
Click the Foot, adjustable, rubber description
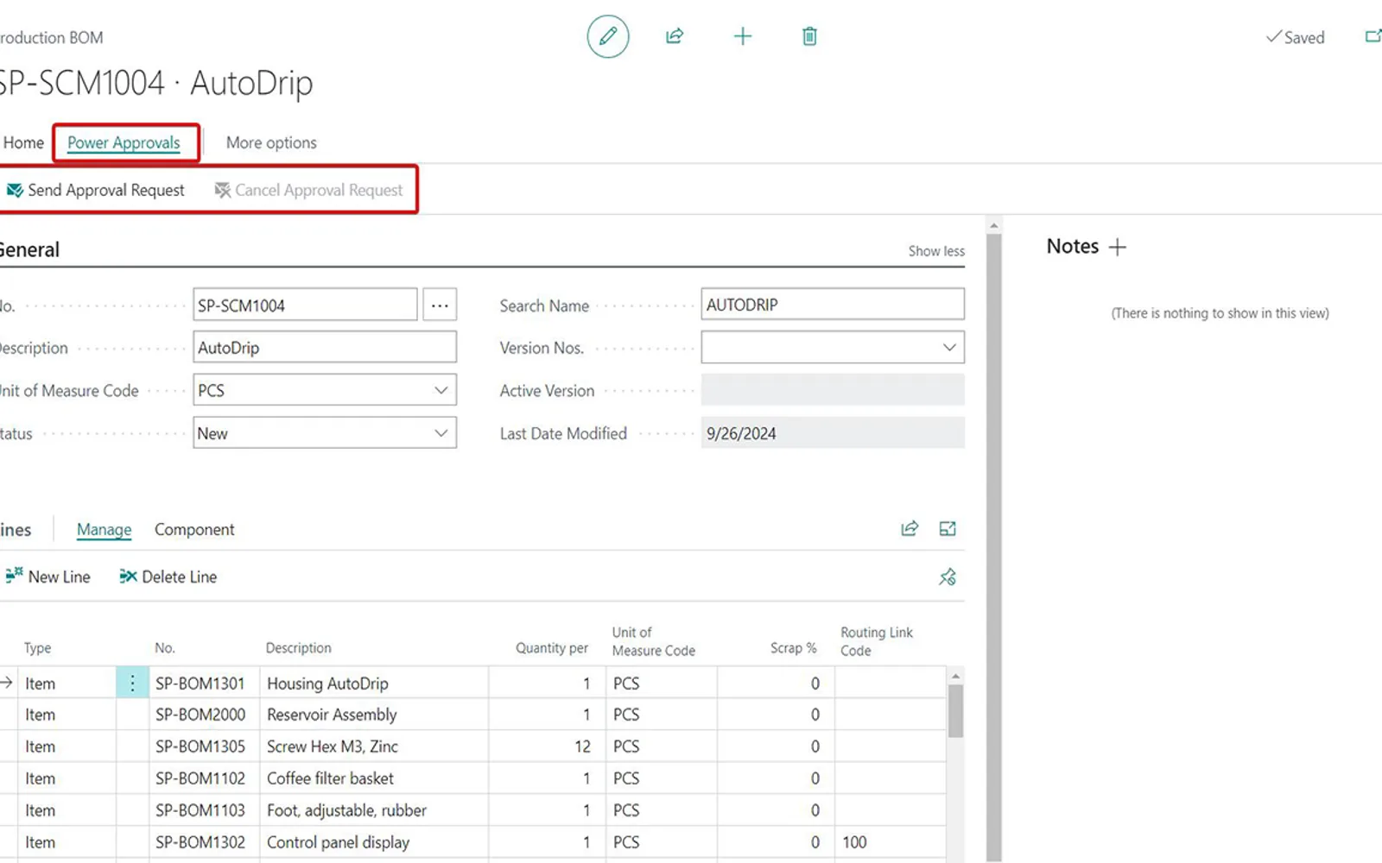346,810
